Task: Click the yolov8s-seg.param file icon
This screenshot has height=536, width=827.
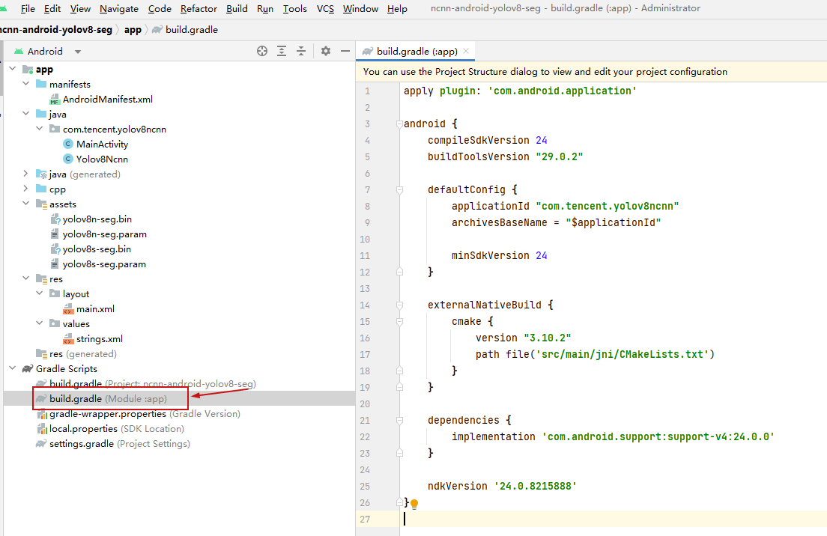Action: pos(55,264)
